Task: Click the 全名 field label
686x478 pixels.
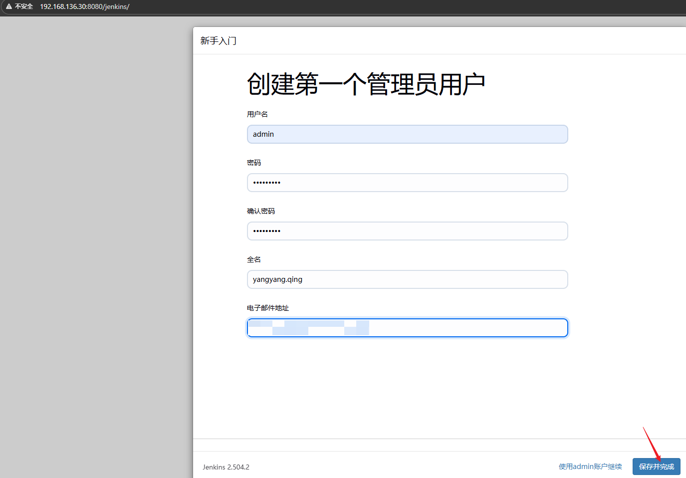Action: (254, 259)
